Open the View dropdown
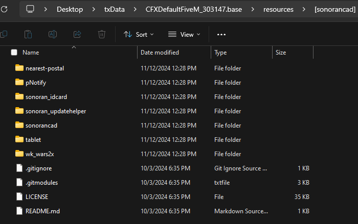 184,34
